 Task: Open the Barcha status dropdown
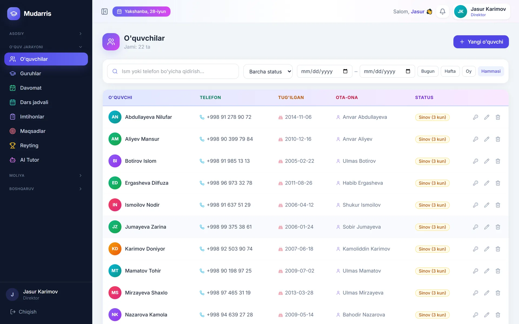pos(268,71)
